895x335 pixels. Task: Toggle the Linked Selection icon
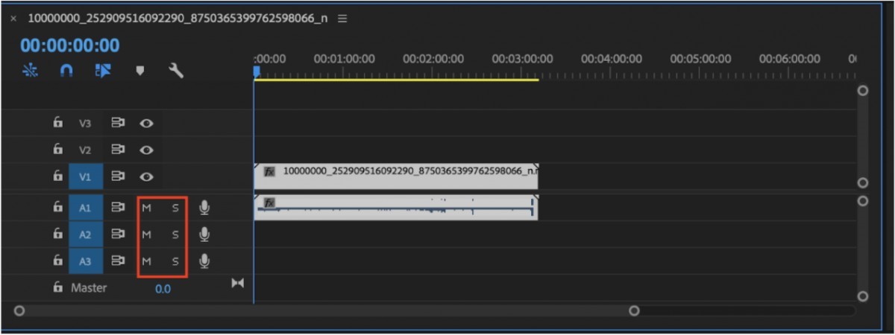103,71
